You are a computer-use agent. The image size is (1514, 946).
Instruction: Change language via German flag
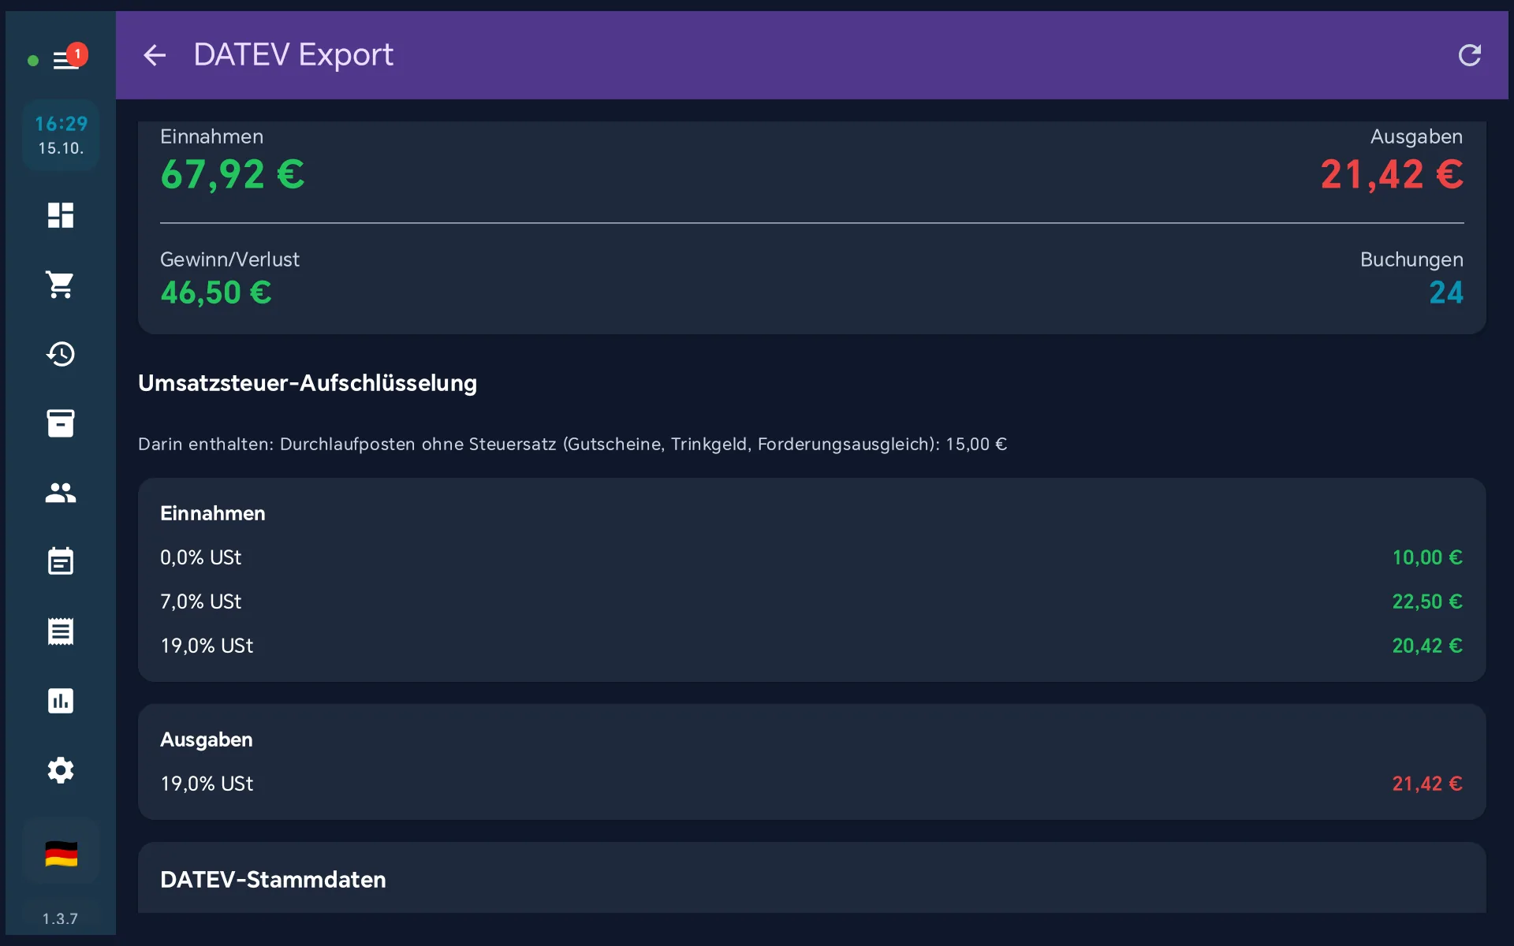(x=61, y=854)
